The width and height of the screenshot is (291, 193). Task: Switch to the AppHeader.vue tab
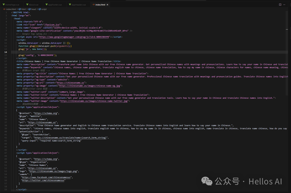(78, 5)
